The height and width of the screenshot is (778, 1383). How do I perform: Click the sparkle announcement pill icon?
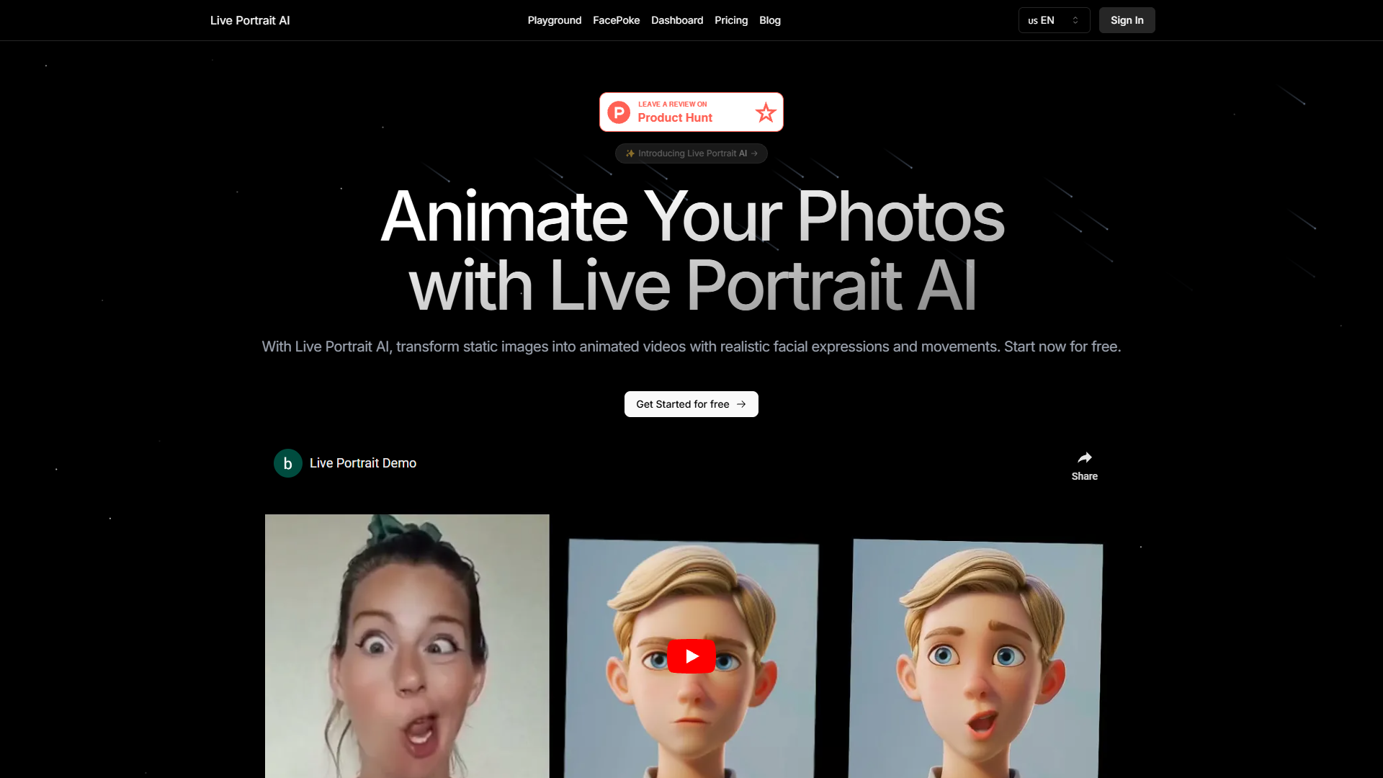630,153
